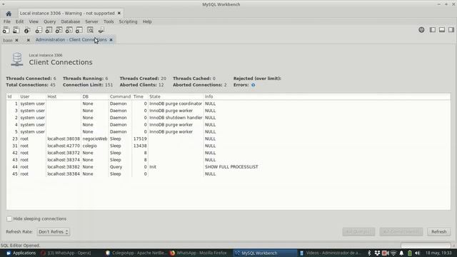Image resolution: width=457 pixels, height=257 pixels.
Task: Open Dropbox tray icon
Action: (377, 253)
